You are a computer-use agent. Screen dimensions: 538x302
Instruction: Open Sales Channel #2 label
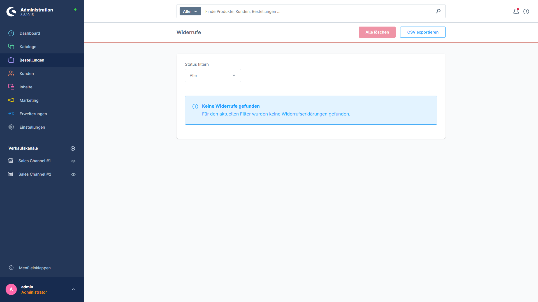point(35,174)
